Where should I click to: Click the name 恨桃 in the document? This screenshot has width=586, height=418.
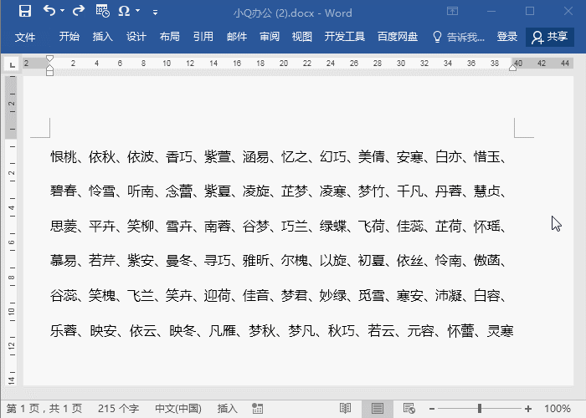point(64,157)
